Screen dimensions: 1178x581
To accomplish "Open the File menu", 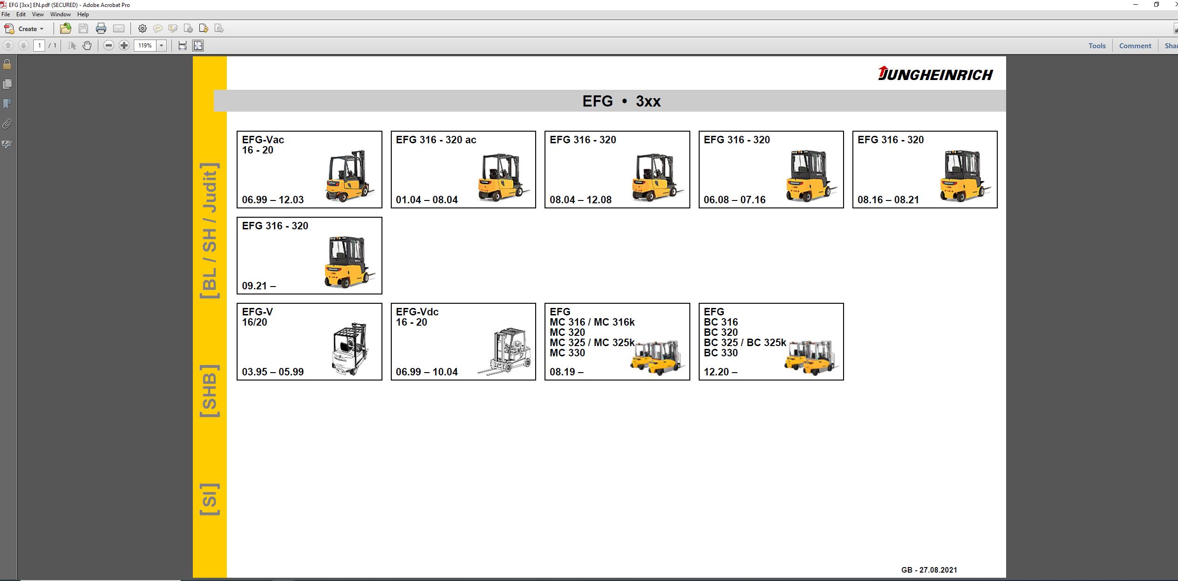I will [x=6, y=14].
